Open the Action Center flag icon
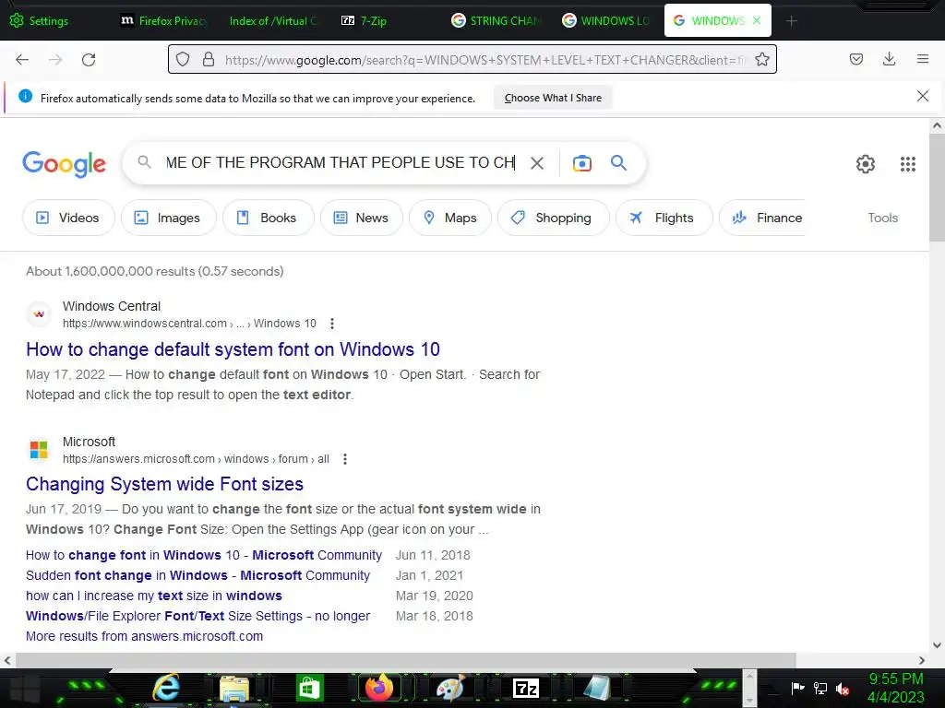945x708 pixels. point(797,688)
